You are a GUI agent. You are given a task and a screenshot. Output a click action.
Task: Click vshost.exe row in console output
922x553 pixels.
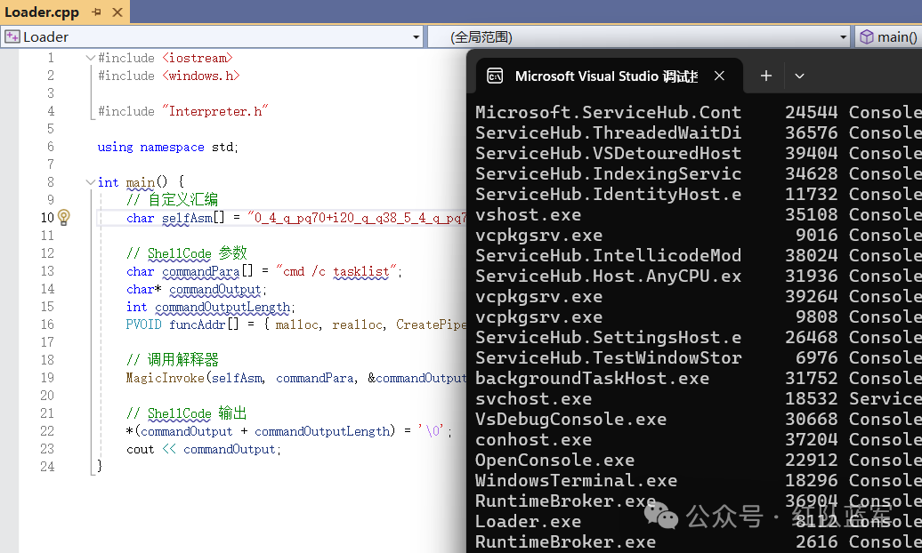point(528,214)
